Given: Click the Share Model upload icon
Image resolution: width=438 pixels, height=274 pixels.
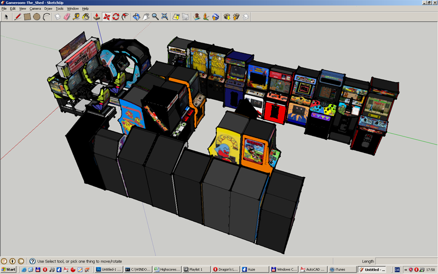Looking at the screenshot, I should point(237,17).
